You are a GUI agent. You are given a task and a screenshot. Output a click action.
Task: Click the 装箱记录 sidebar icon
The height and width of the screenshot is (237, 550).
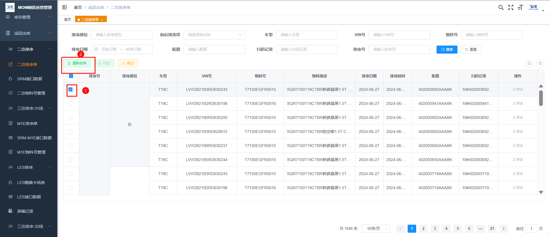point(11,211)
